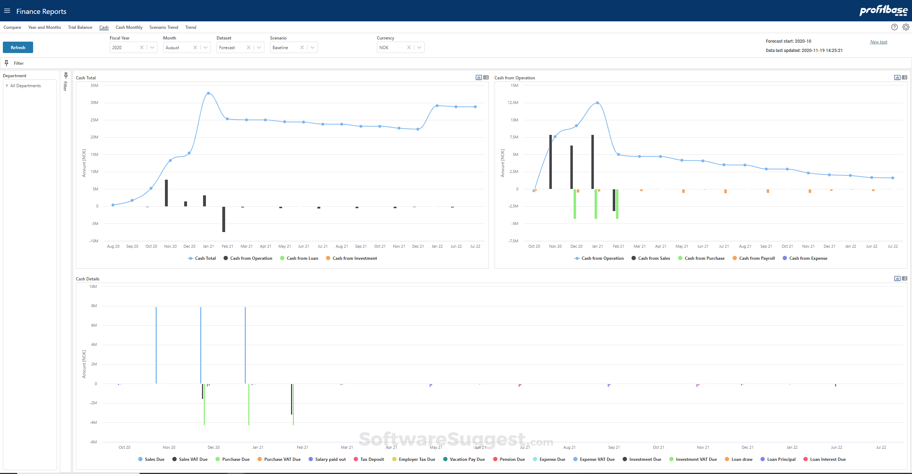The image size is (912, 474).
Task: Expand the All Departments tree item
Action: pos(7,85)
